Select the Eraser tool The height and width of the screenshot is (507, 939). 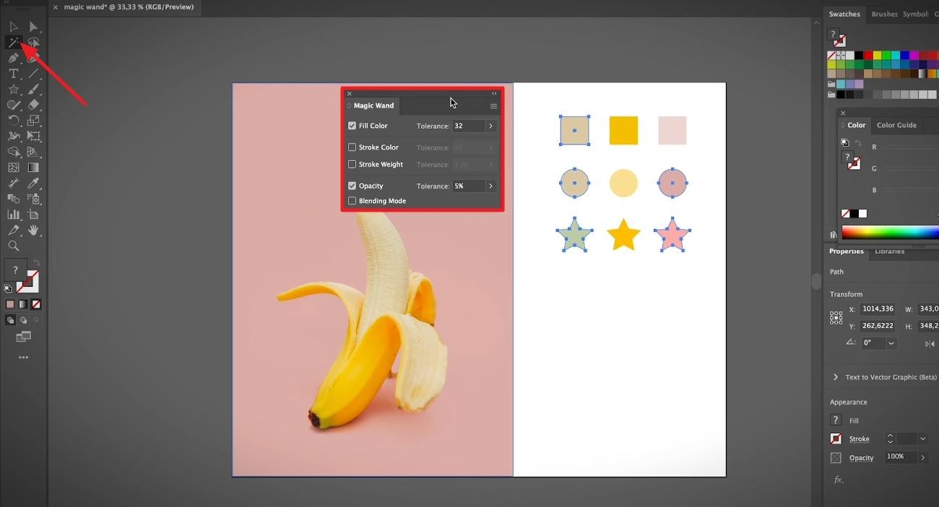pyautogui.click(x=33, y=105)
